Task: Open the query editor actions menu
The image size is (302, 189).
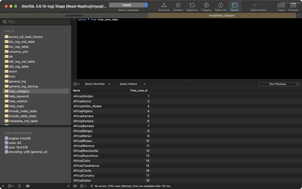Action: click(x=76, y=84)
